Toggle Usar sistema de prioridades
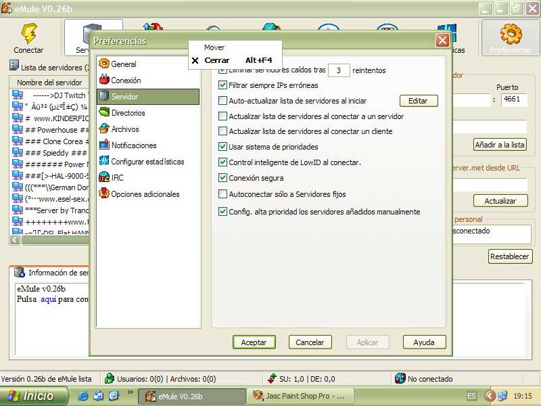 click(222, 147)
